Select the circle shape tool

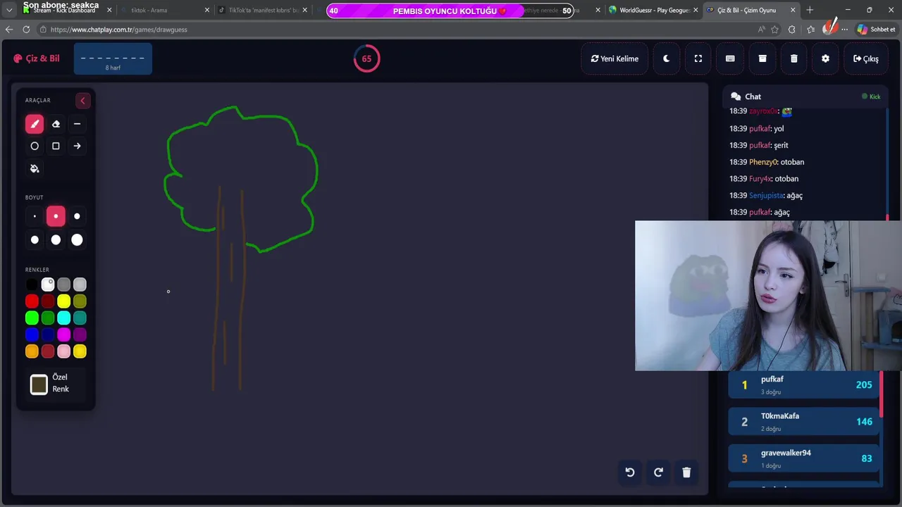35,146
